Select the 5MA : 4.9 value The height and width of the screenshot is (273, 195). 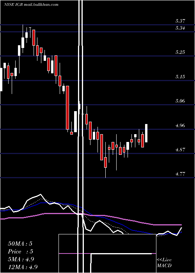pyautogui.click(x=21, y=259)
